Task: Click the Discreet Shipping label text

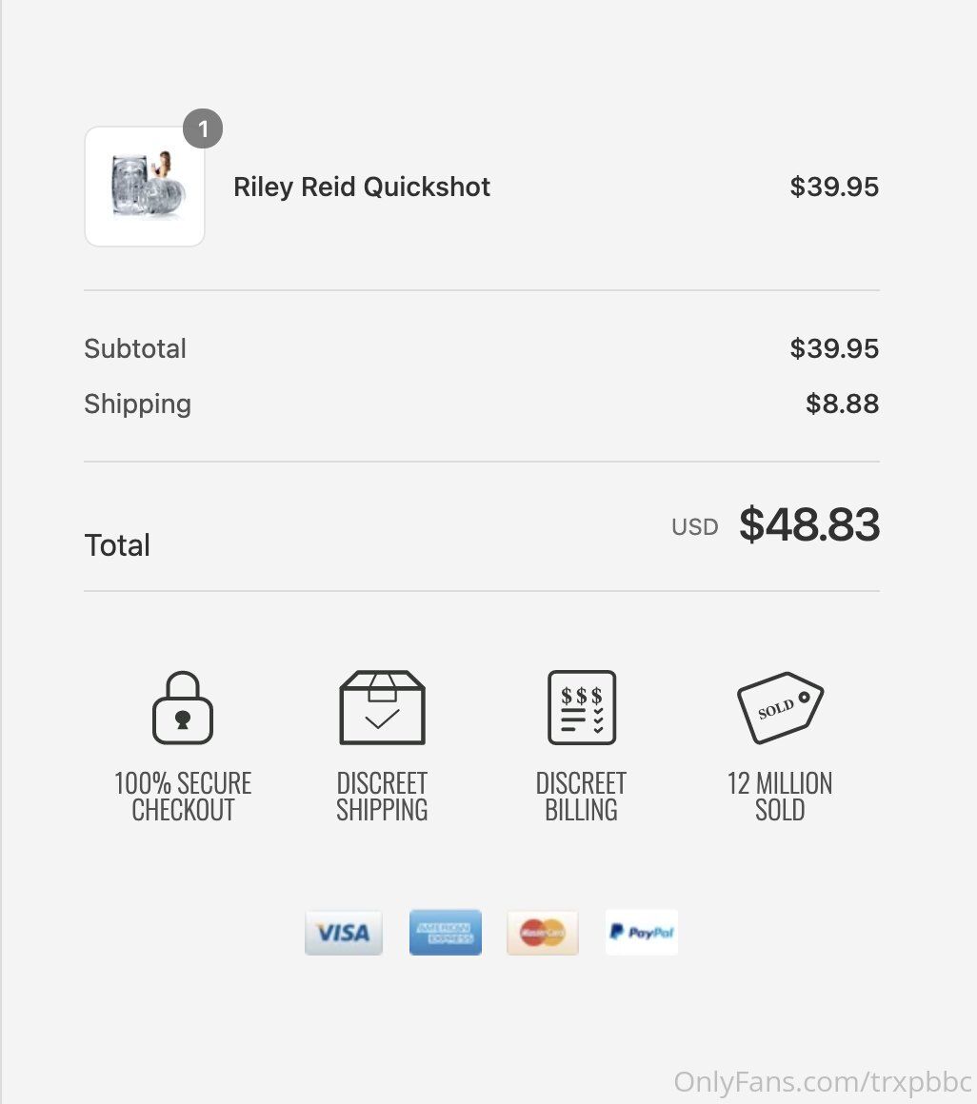Action: pos(382,797)
